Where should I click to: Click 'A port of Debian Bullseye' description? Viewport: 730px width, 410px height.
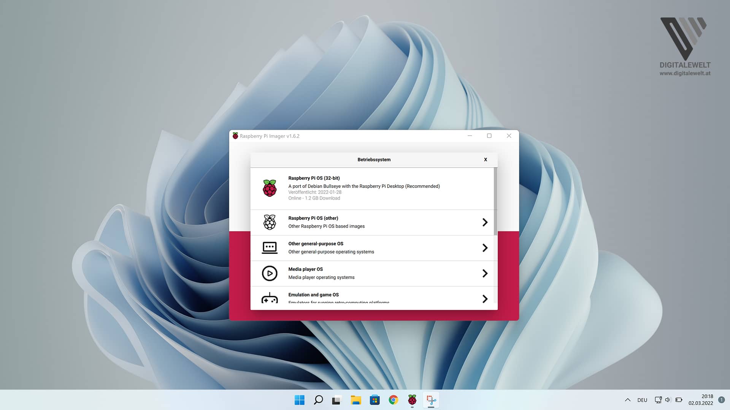point(364,186)
